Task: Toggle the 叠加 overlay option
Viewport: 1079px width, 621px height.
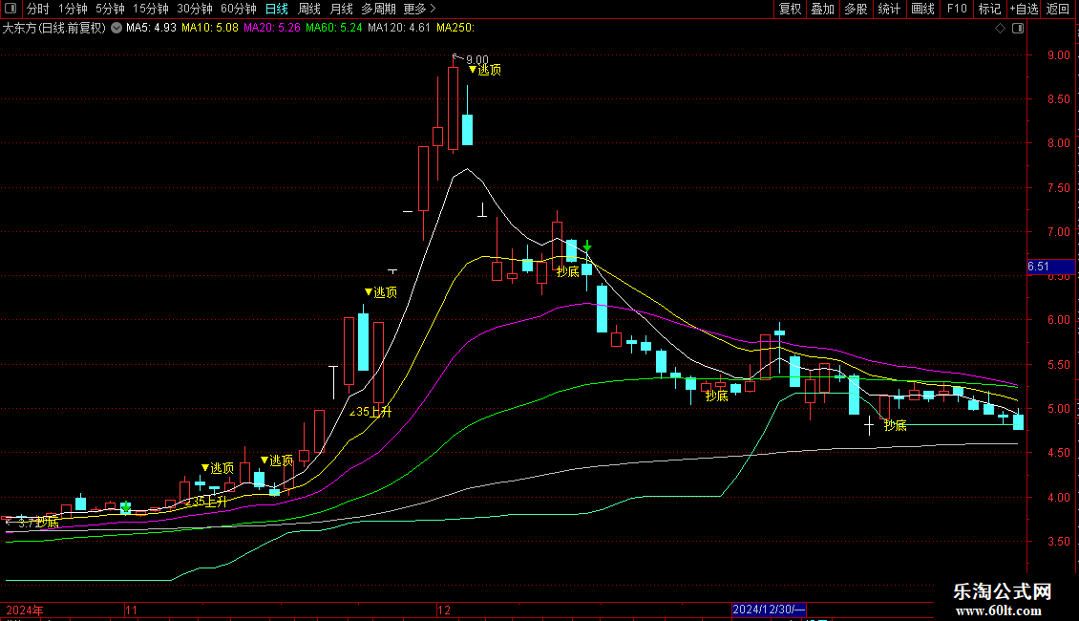Action: 822,10
